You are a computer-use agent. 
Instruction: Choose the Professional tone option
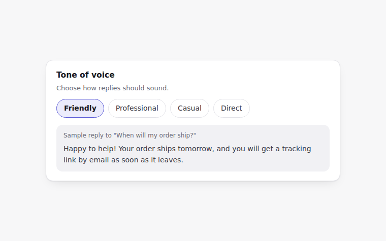[x=137, y=108]
